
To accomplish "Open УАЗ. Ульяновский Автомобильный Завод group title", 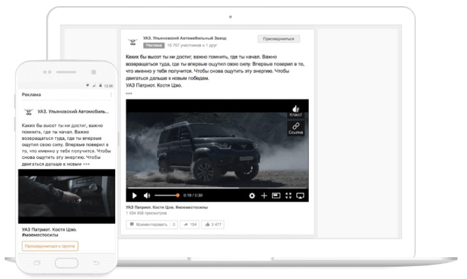I will click(185, 38).
